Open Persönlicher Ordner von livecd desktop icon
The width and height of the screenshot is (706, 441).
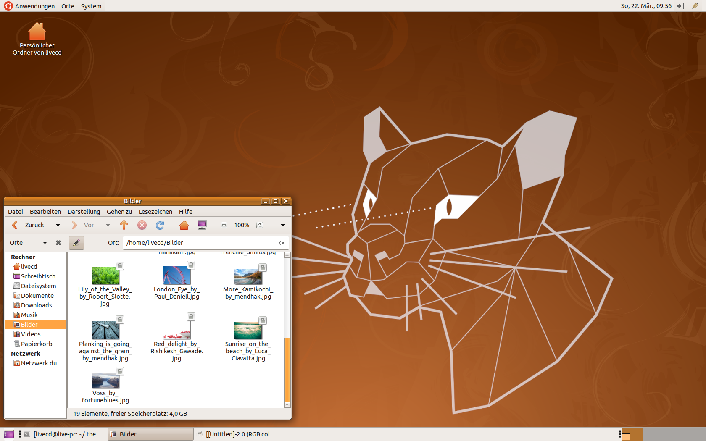point(37,39)
